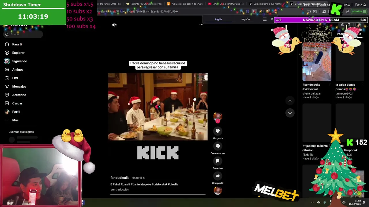Open #fijadefija máxima difusion video
Screen dimensions: 369x207
point(317,123)
